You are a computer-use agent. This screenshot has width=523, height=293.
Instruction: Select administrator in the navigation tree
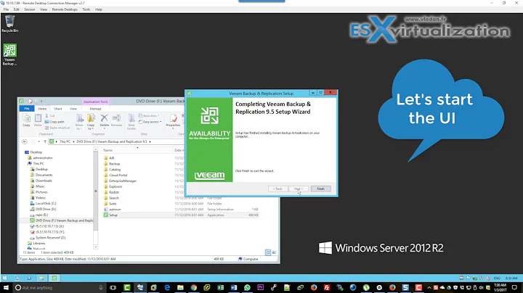43,158
